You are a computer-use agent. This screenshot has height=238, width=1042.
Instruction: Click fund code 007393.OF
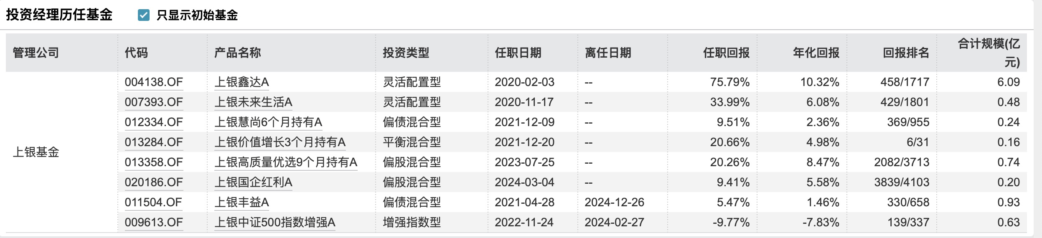click(x=154, y=102)
